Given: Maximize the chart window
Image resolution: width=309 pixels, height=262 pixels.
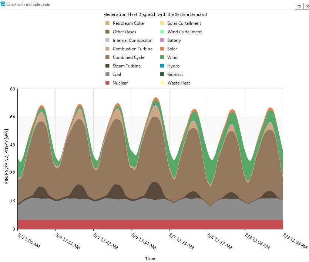Looking at the screenshot, I should 298,6.
